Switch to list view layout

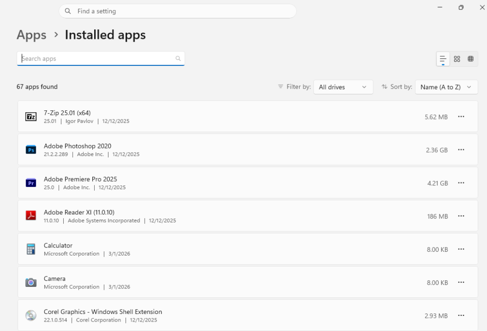[x=443, y=59]
